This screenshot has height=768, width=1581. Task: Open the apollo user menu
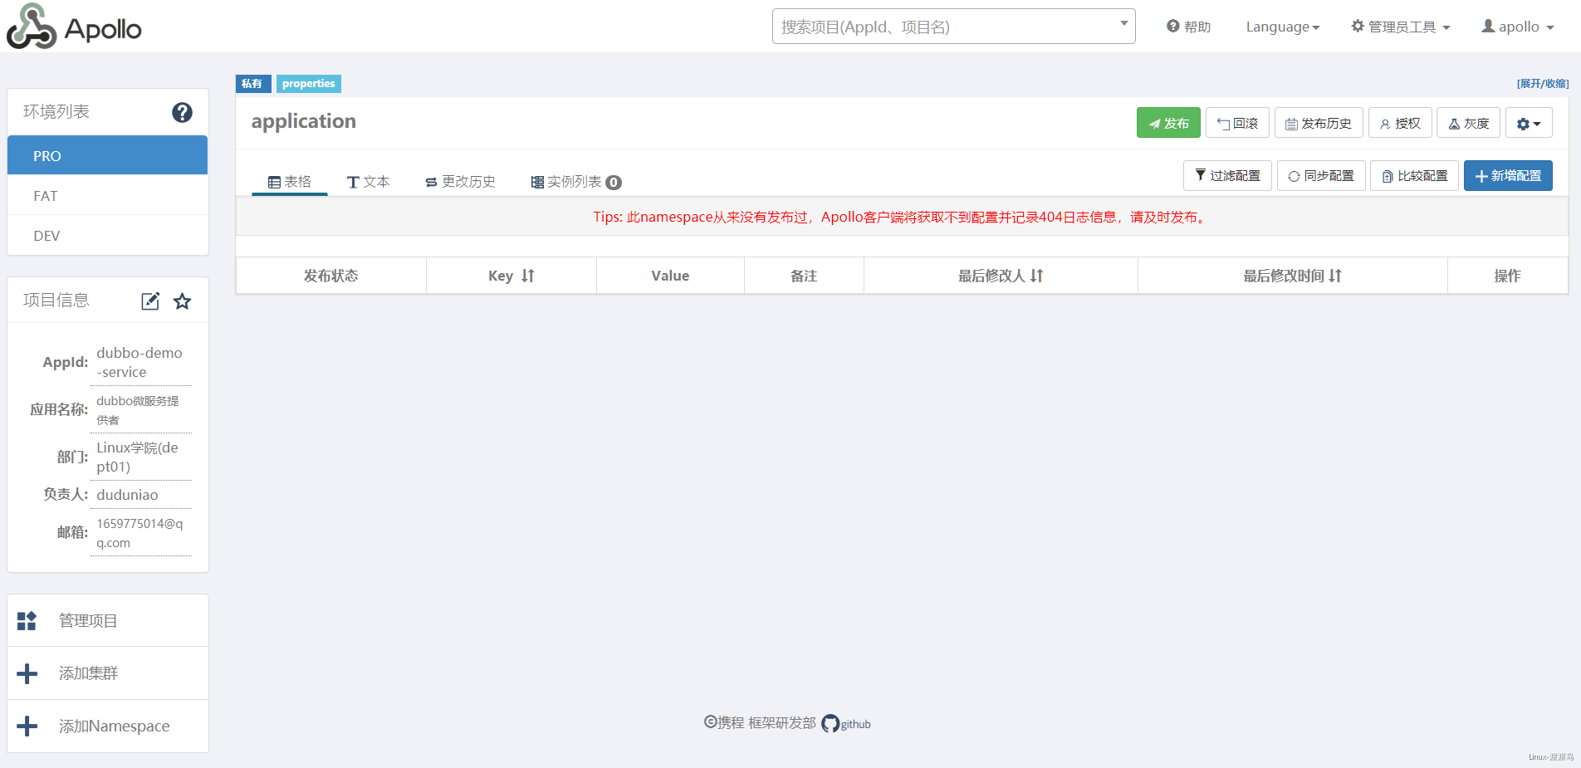coord(1518,27)
